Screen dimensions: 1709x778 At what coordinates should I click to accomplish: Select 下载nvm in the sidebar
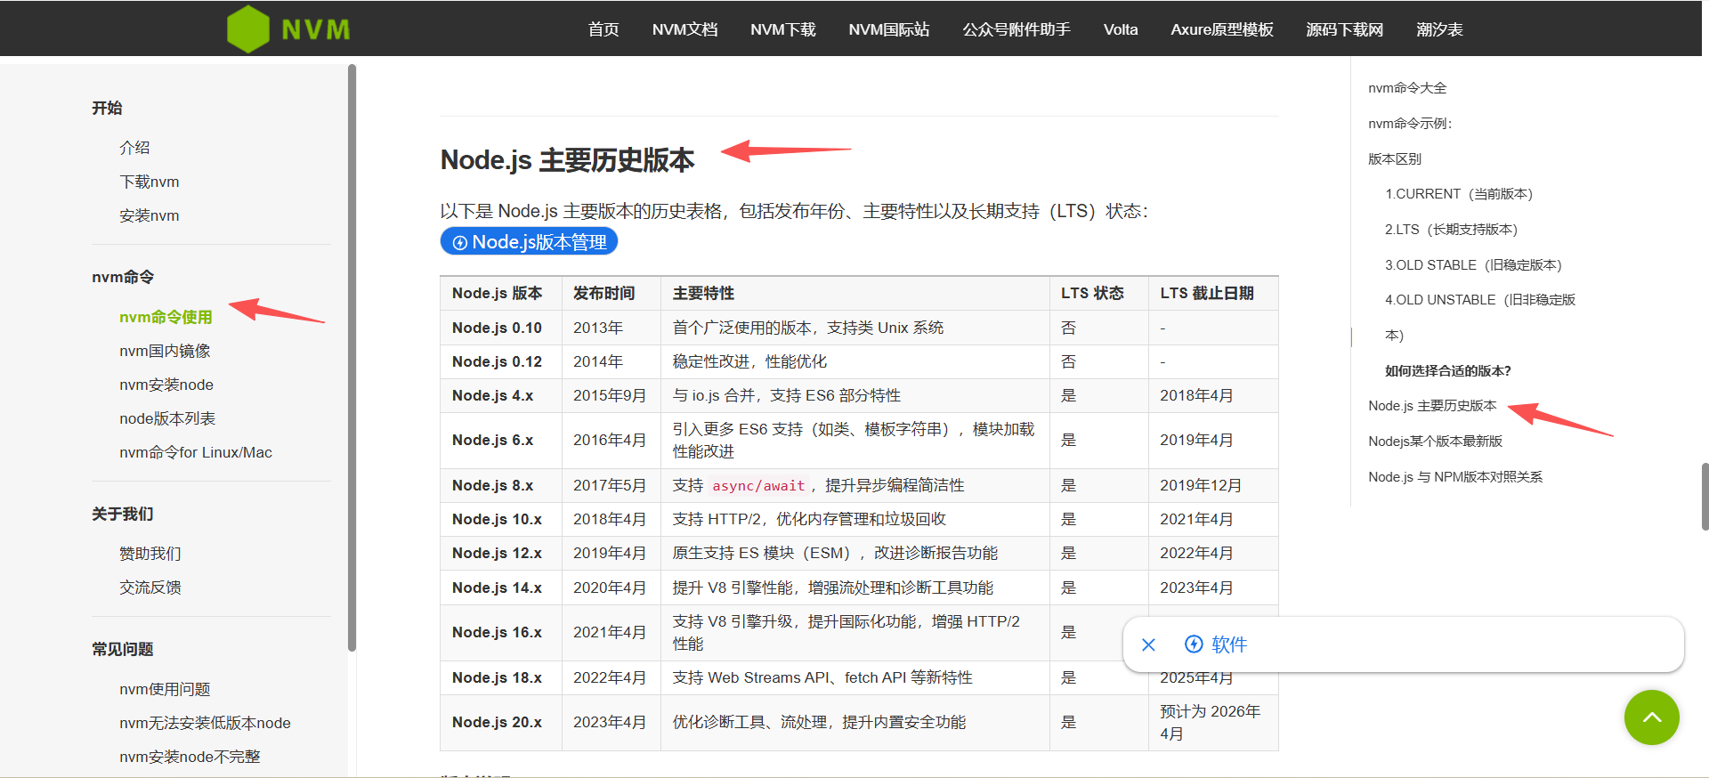click(150, 182)
